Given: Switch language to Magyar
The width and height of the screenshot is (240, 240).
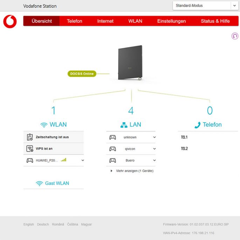Looking at the screenshot, I should coord(87,224).
